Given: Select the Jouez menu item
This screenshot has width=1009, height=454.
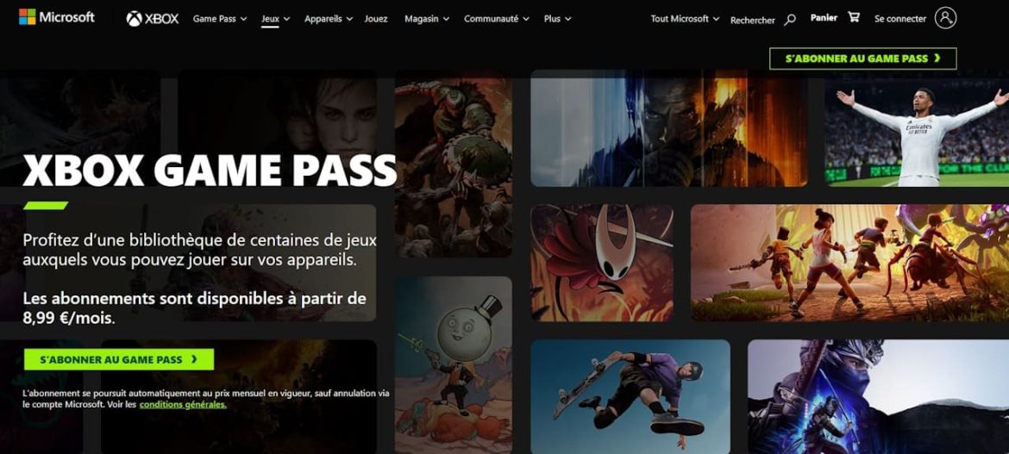Looking at the screenshot, I should click(x=376, y=19).
